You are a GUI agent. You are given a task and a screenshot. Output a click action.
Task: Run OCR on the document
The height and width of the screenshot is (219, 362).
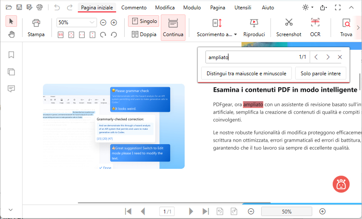315,28
